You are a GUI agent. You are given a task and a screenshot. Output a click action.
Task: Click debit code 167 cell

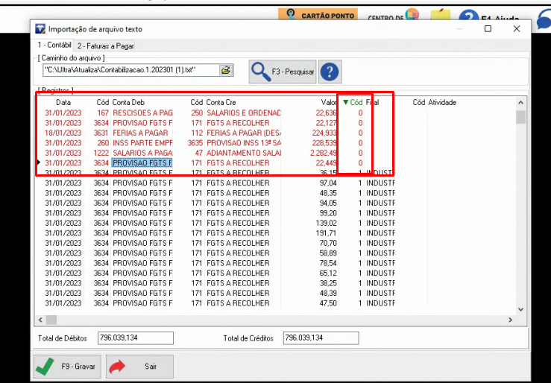[x=103, y=113]
